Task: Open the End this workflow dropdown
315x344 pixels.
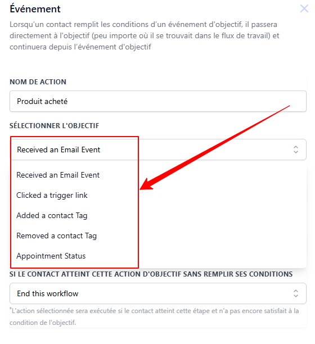Action: pyautogui.click(x=158, y=293)
